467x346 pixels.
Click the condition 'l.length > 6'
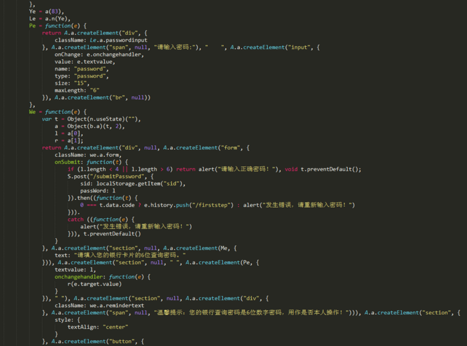[x=151, y=170]
